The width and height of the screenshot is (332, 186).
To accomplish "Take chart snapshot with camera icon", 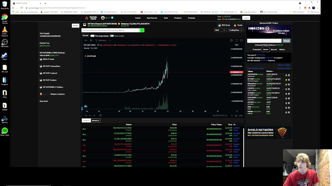I will [241, 40].
